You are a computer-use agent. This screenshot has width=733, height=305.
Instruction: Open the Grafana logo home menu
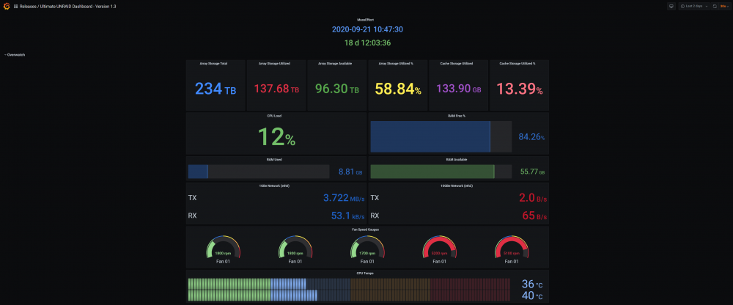[7, 7]
